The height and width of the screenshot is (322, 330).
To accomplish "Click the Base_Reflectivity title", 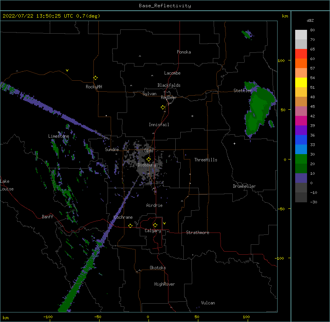I will (x=165, y=6).
